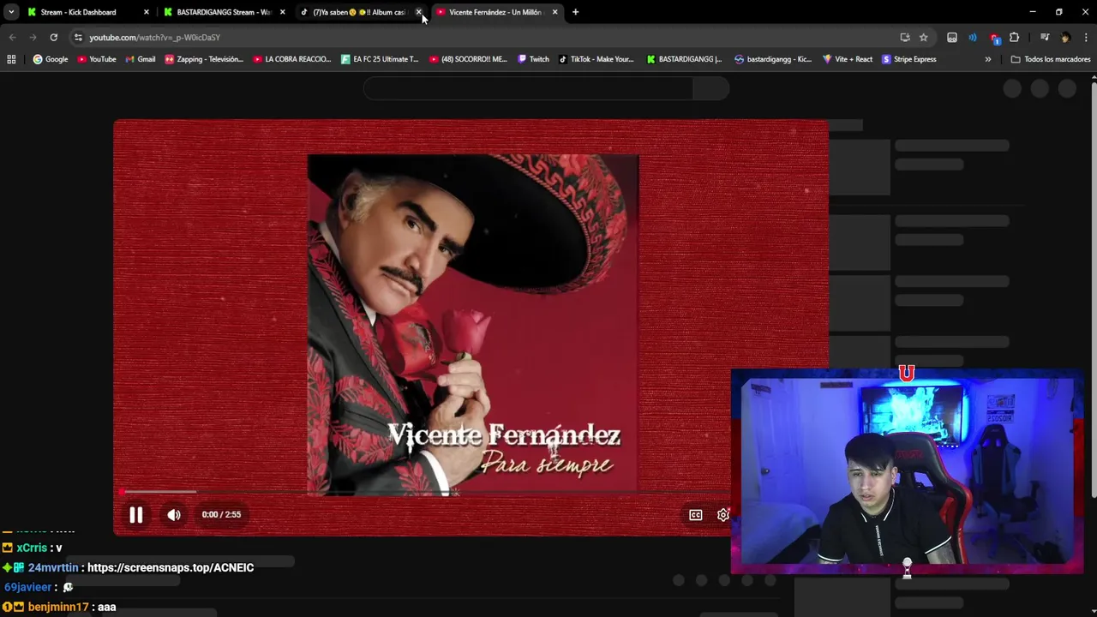This screenshot has width=1097, height=617.
Task: Open the TikTok - Make Your bookmark
Action: (x=596, y=59)
